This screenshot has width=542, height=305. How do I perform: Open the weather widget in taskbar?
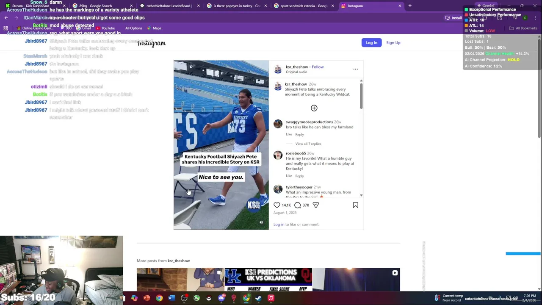click(449, 298)
